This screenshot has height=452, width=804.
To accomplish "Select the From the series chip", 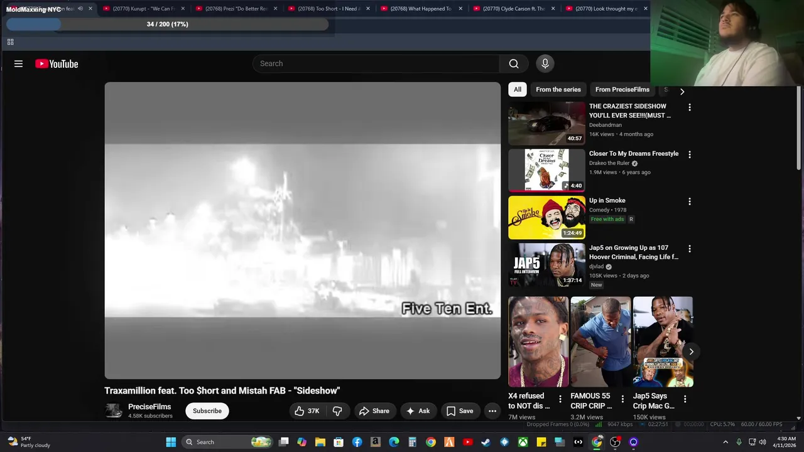I will point(558,89).
